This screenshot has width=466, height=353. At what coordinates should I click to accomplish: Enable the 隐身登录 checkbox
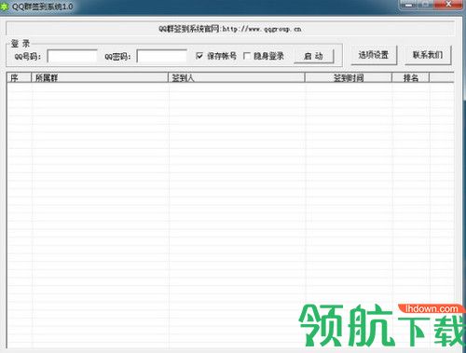click(247, 56)
